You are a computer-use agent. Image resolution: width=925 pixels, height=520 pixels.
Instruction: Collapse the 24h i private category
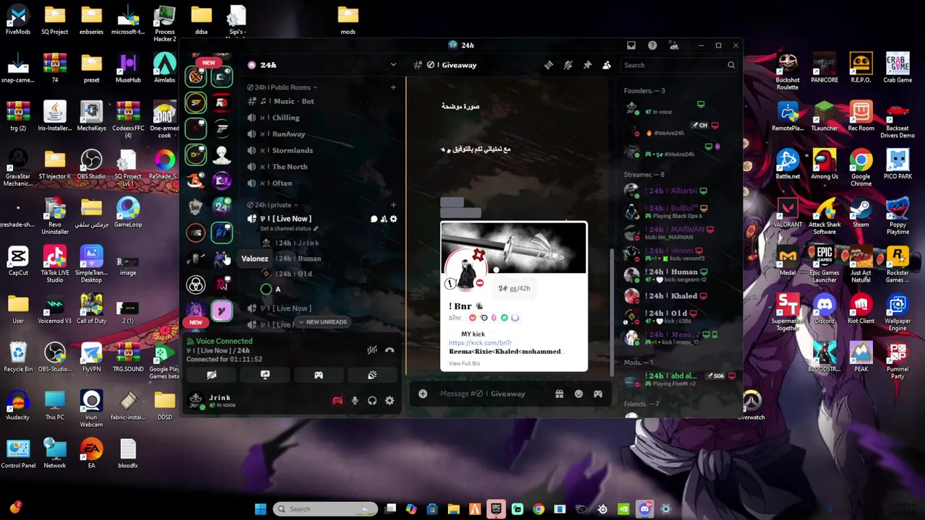[273, 205]
